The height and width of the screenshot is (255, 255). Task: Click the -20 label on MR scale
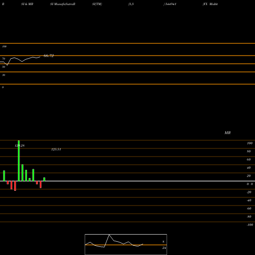pyautogui.click(x=249, y=192)
